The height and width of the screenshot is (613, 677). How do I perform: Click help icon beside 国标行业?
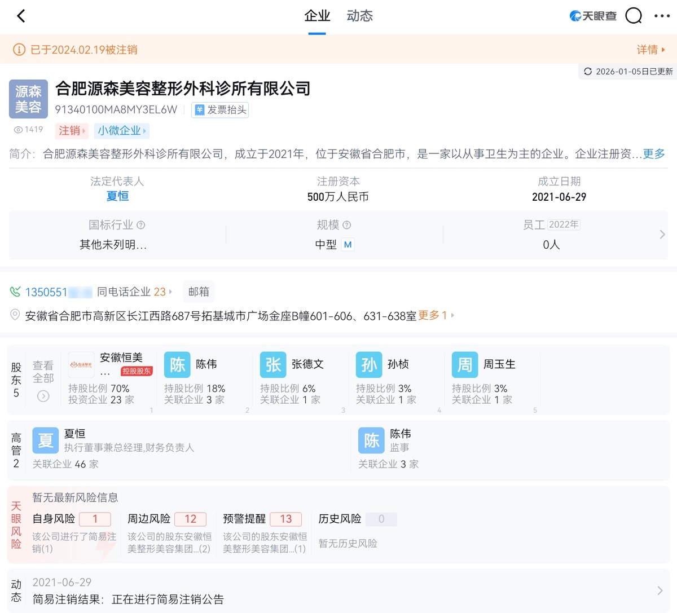tap(141, 225)
